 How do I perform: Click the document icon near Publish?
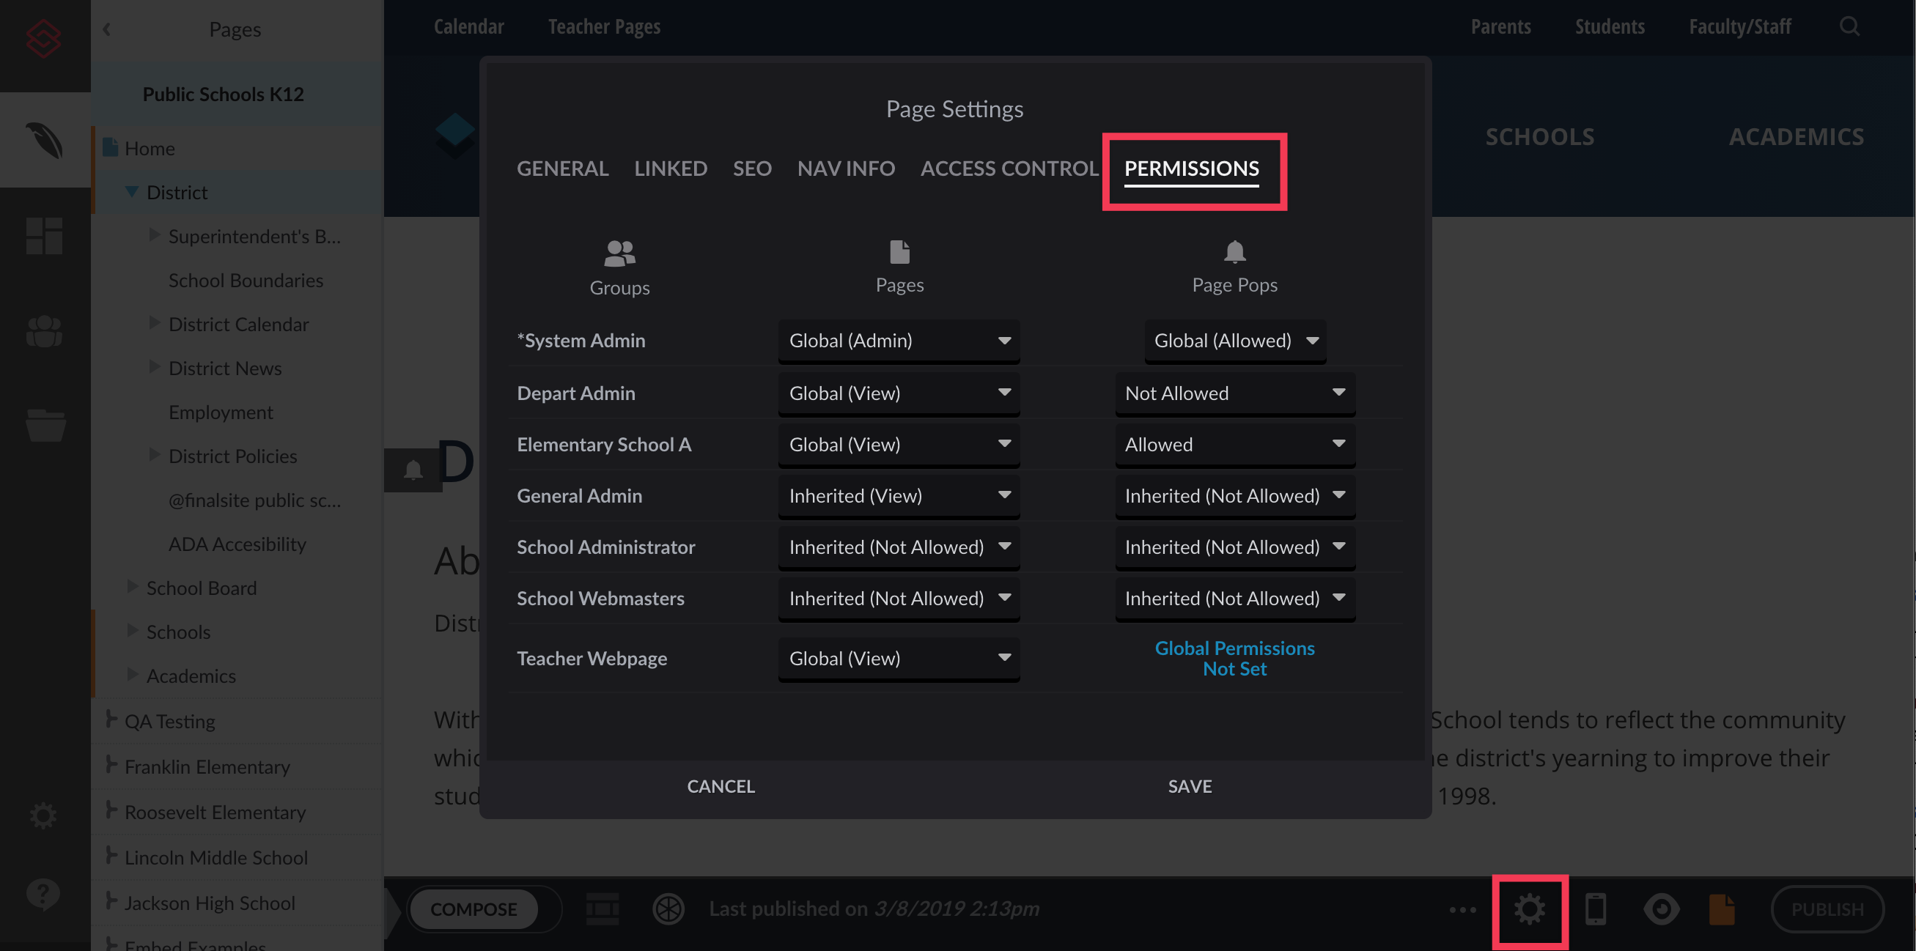1722,909
